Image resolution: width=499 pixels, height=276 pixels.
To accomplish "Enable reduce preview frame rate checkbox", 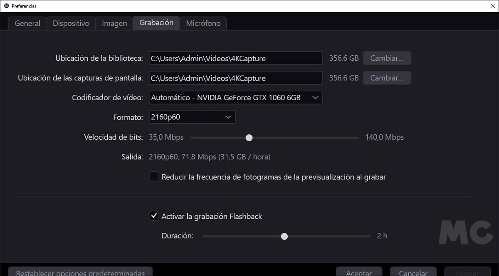I will (x=154, y=177).
